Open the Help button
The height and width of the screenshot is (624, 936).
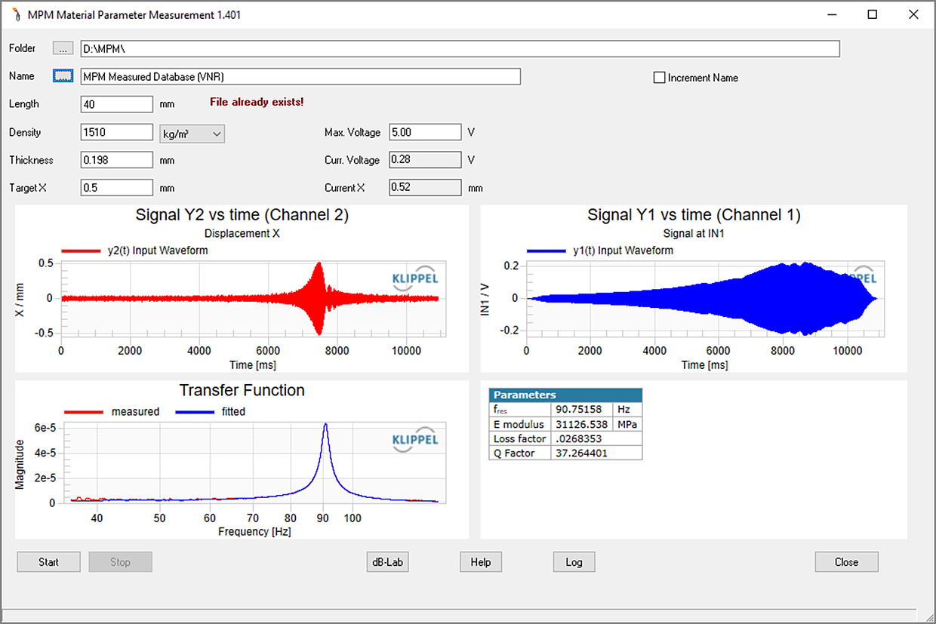[x=481, y=562]
